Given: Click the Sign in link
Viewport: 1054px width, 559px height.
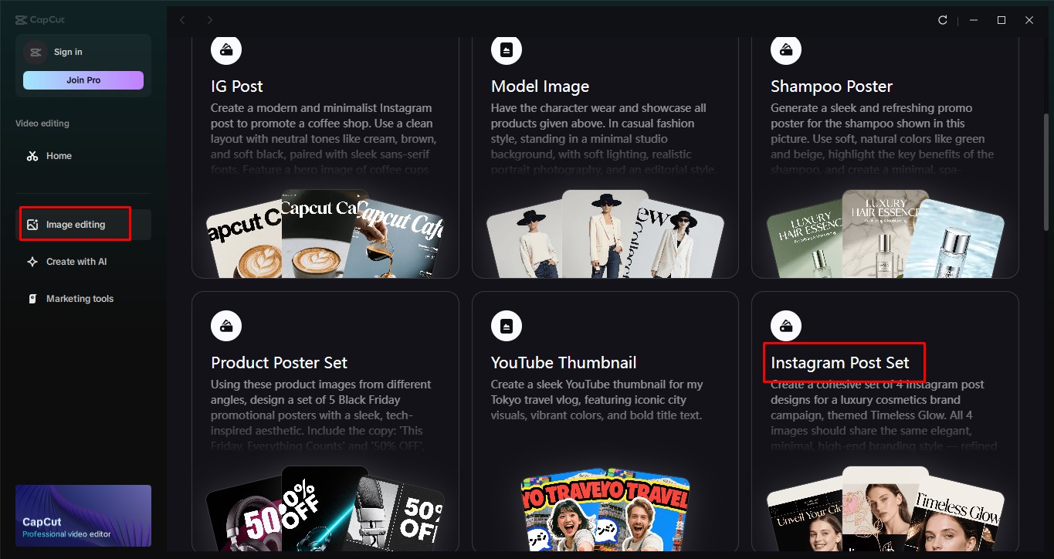Looking at the screenshot, I should (68, 52).
